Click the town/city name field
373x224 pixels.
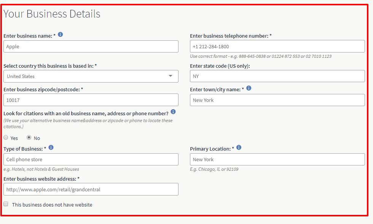pos(277,100)
